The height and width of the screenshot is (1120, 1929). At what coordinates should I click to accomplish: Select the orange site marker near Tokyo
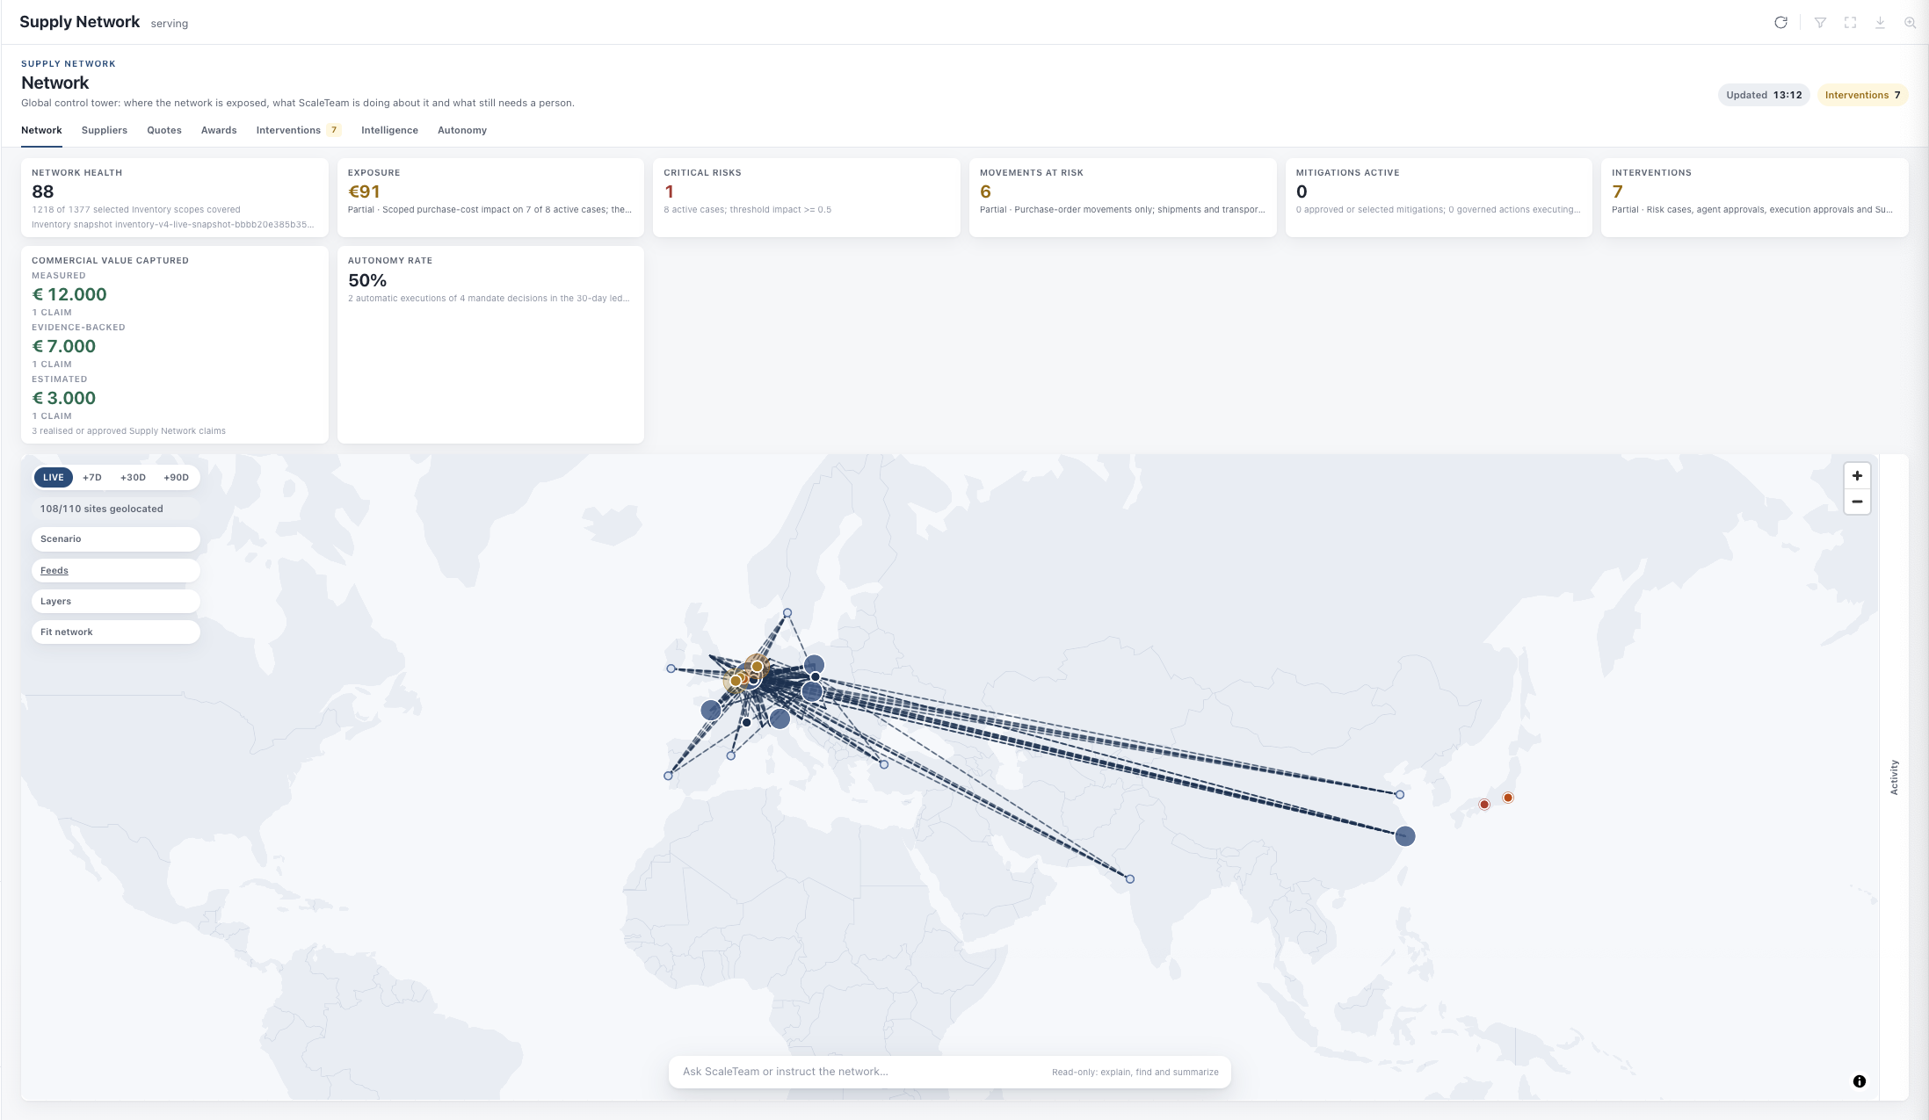click(1508, 798)
